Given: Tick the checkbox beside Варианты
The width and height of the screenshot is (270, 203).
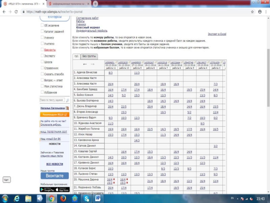Looking at the screenshot, I should click(x=42, y=49).
